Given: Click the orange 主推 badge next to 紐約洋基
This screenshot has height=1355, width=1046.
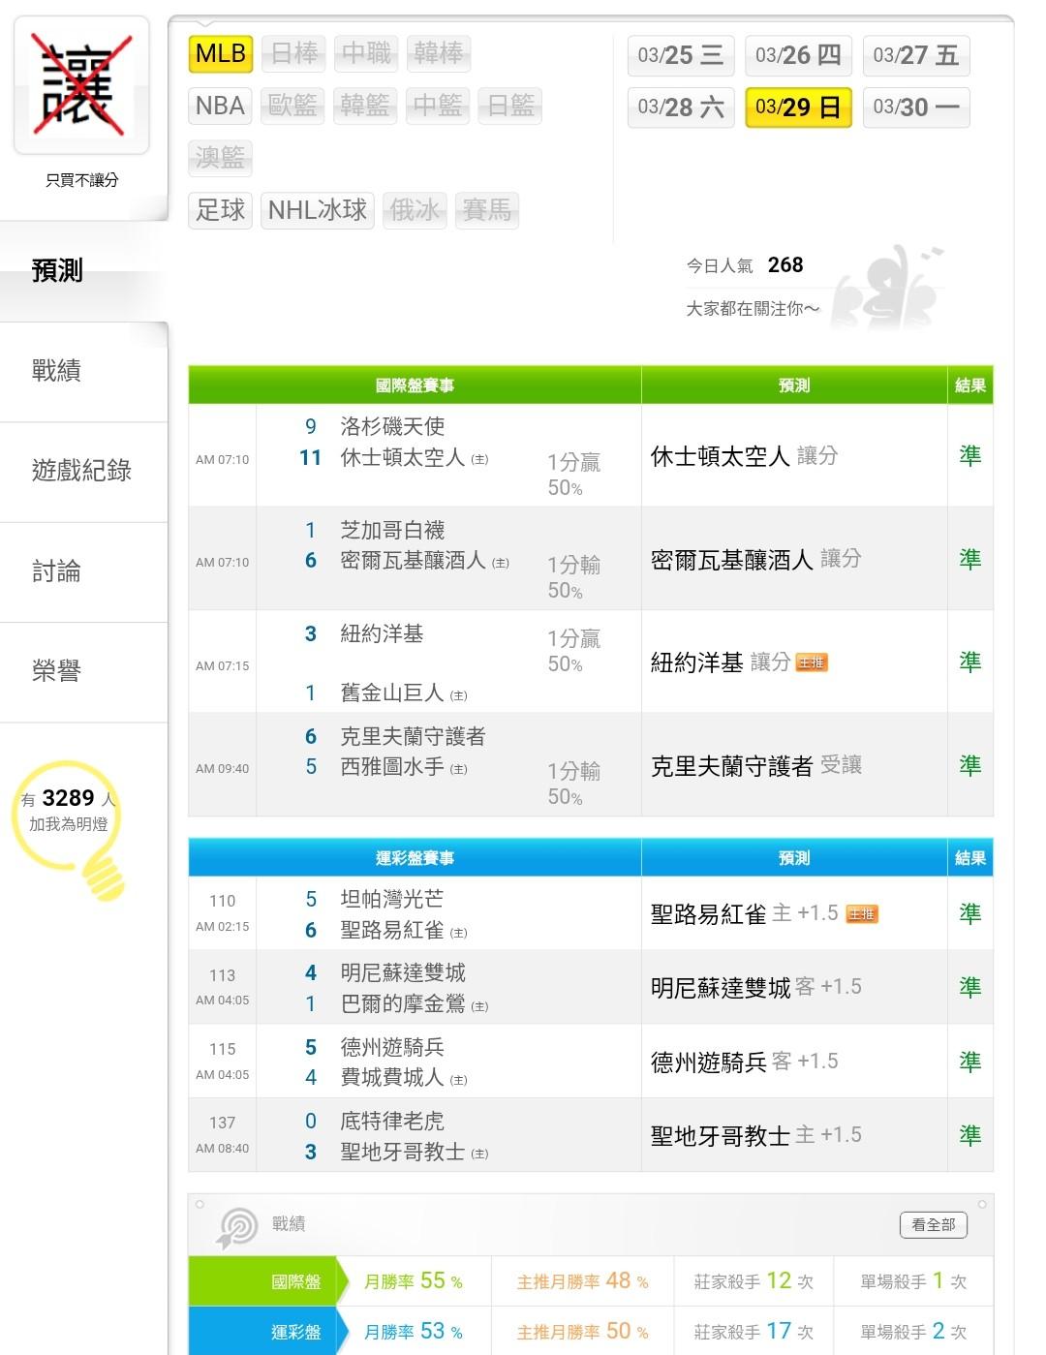Looking at the screenshot, I should (812, 662).
